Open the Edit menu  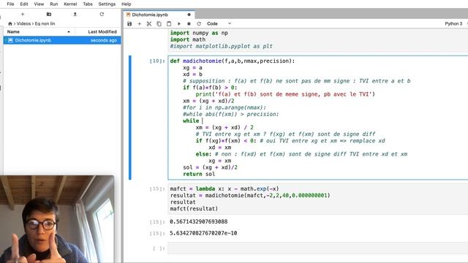click(24, 4)
